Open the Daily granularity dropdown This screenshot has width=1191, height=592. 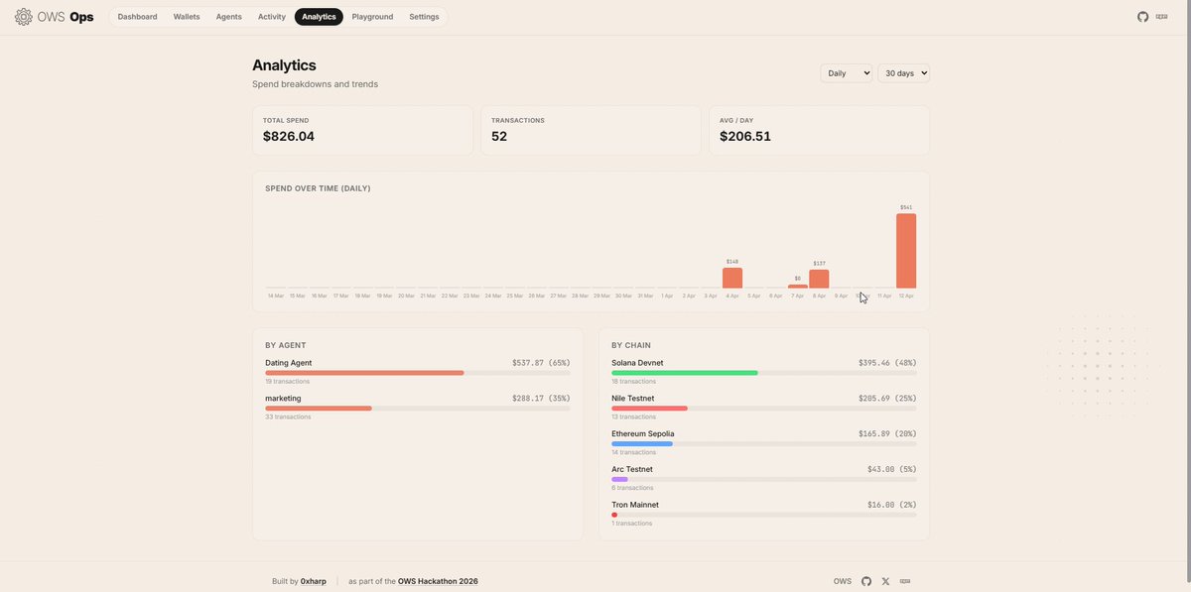(847, 73)
